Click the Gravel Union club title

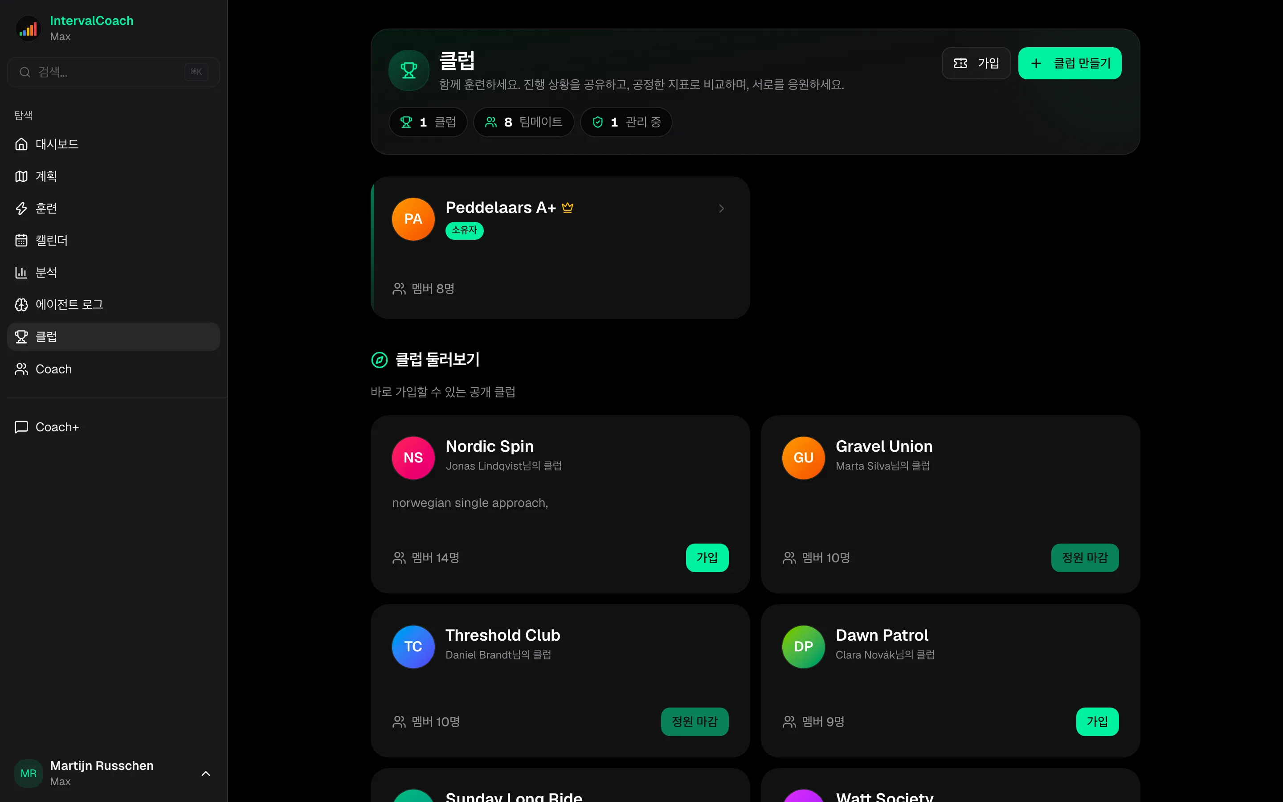(884, 446)
